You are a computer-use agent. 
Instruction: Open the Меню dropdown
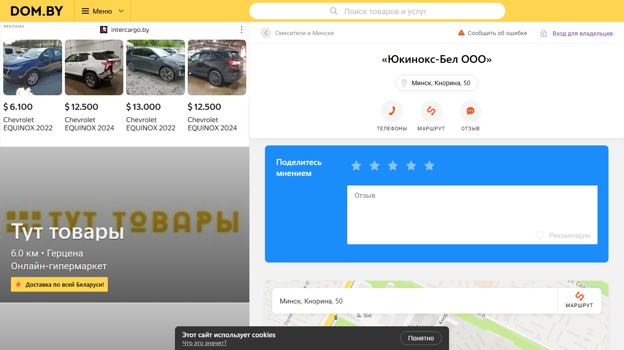pos(102,11)
